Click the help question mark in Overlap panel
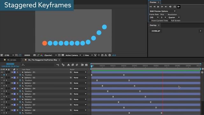Screen dimensions: 204x115 [x=200, y=31]
